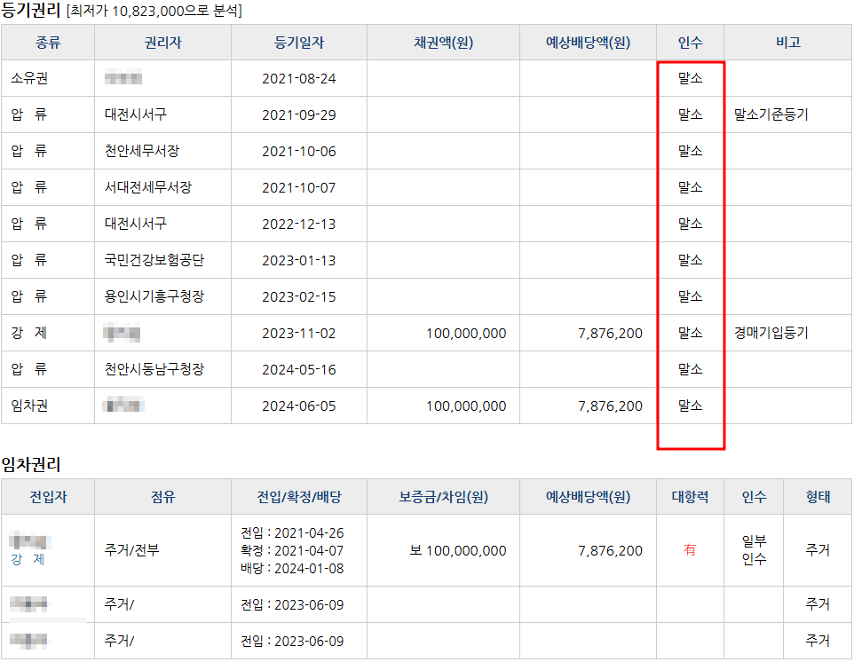Select the 말소기준등기 note cell
854x670 pixels.
(771, 114)
